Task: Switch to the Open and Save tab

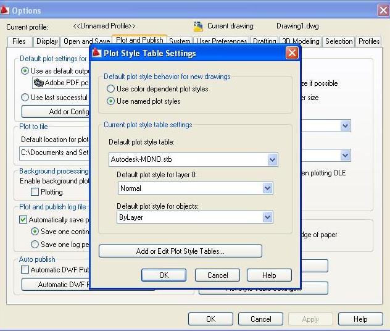Action: [x=86, y=41]
